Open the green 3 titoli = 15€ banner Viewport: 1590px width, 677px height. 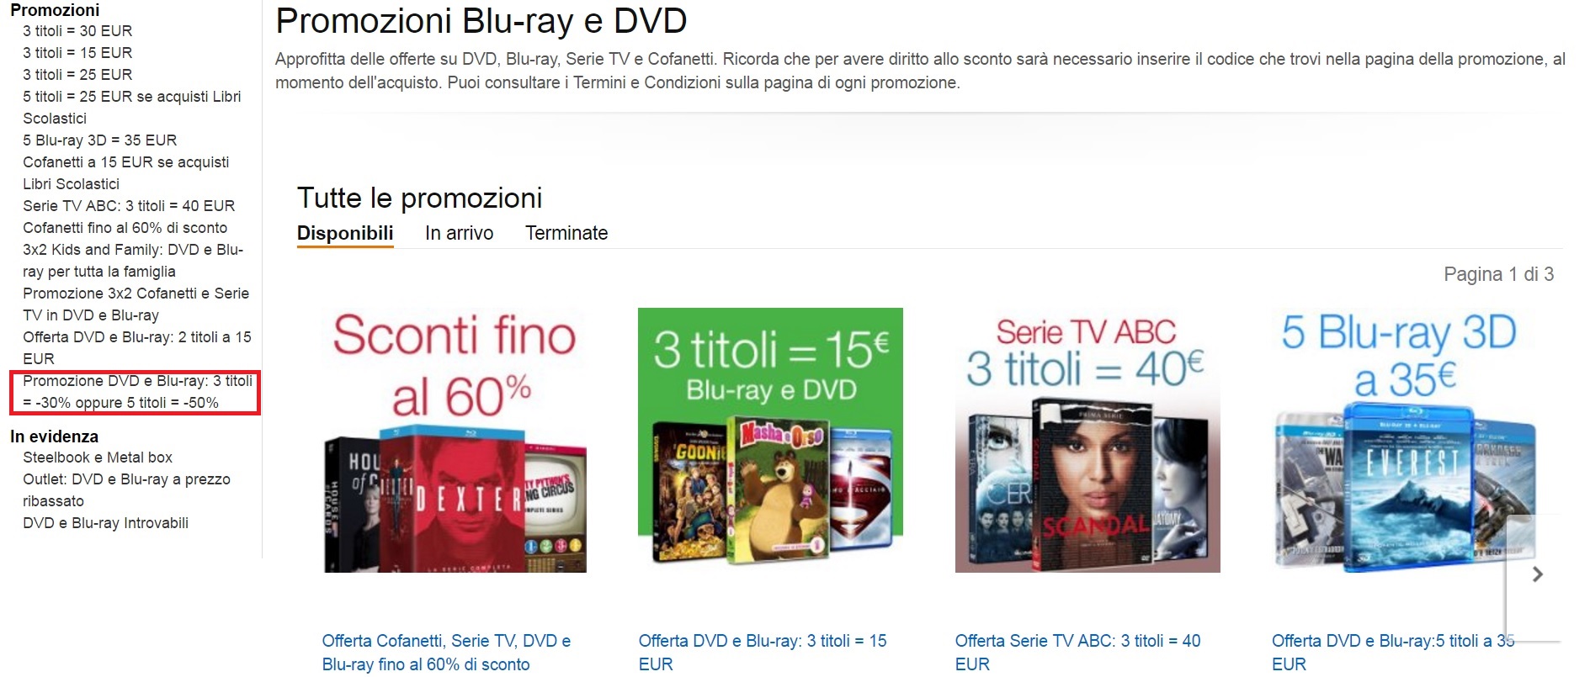tap(770, 440)
